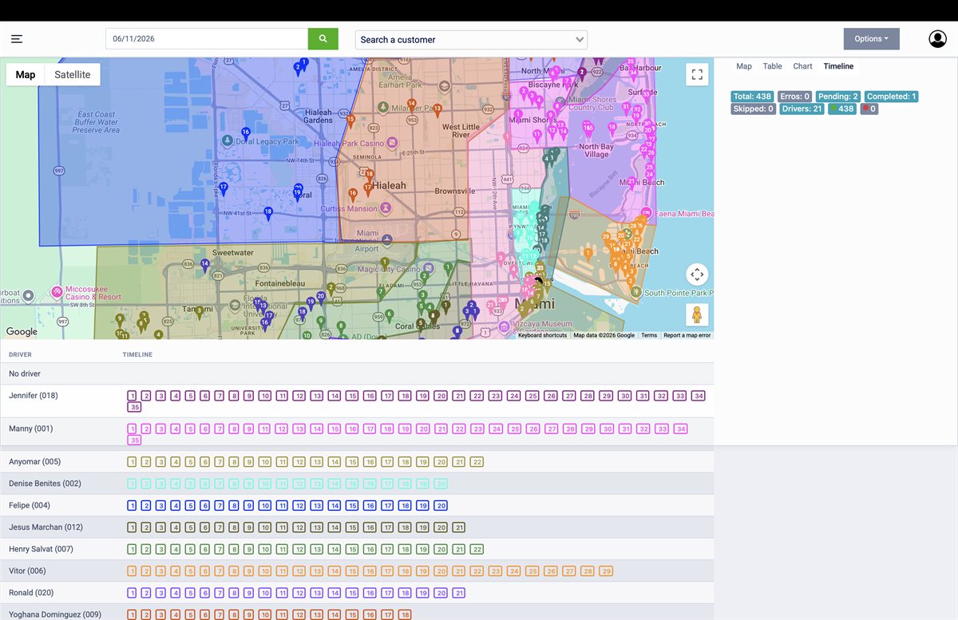Click driver name Denise Benites (002)

click(x=45, y=484)
